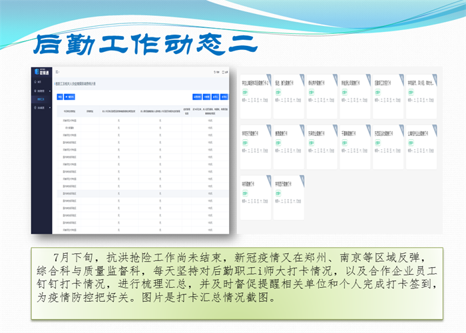Collapse the second sidebar menu group
Screen dimensions: 466x333
(41, 91)
